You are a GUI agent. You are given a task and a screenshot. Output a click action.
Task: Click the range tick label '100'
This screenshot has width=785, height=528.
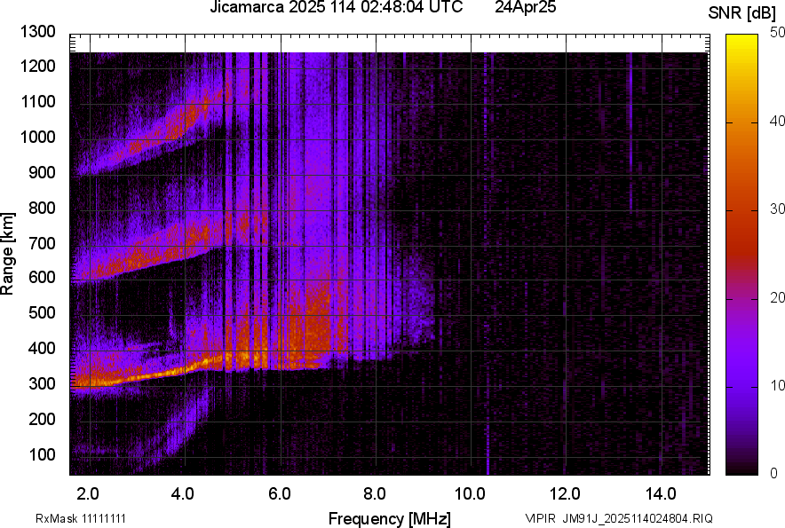coord(42,454)
